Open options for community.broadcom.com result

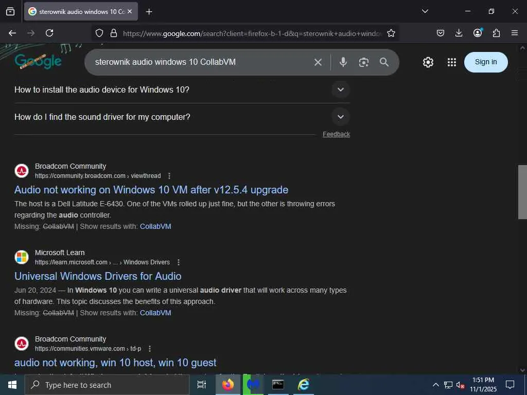click(169, 176)
